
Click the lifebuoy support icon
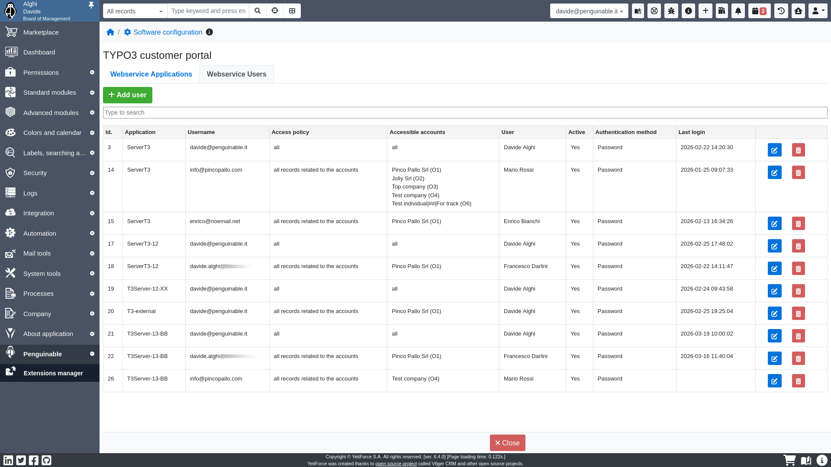(x=654, y=11)
